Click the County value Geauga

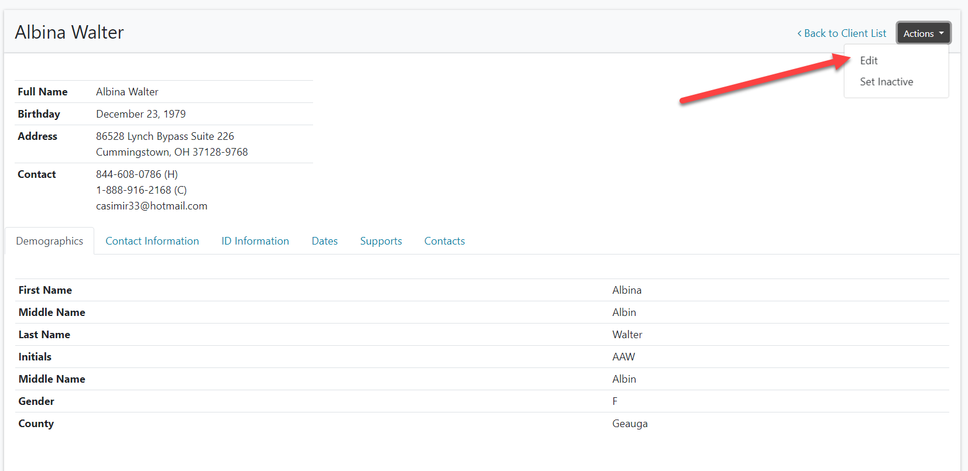point(630,424)
